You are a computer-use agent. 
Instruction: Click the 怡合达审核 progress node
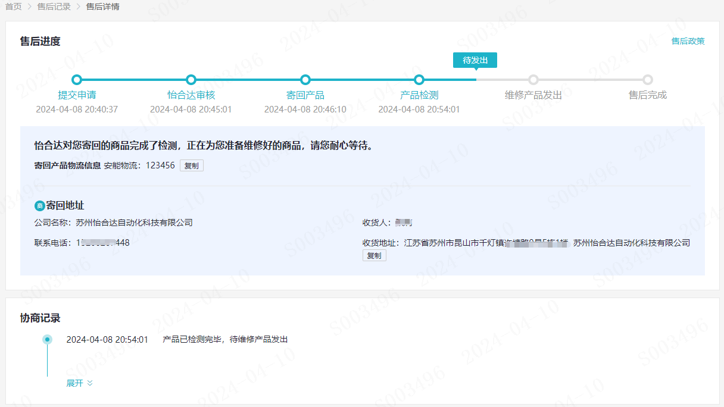coord(191,80)
